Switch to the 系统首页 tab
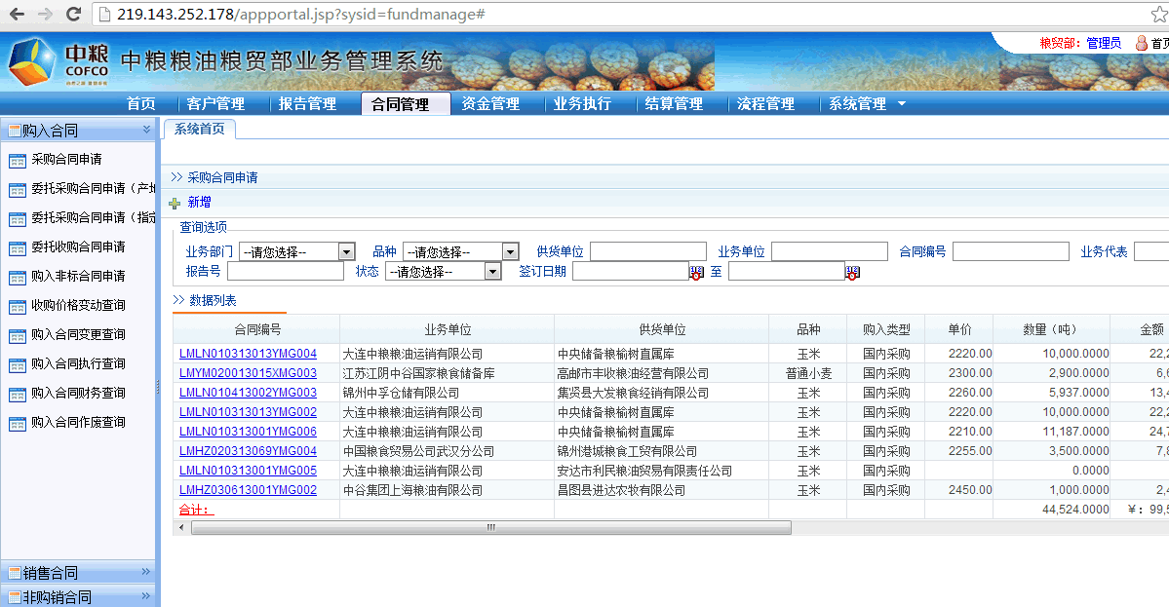The width and height of the screenshot is (1169, 607). pyautogui.click(x=200, y=129)
